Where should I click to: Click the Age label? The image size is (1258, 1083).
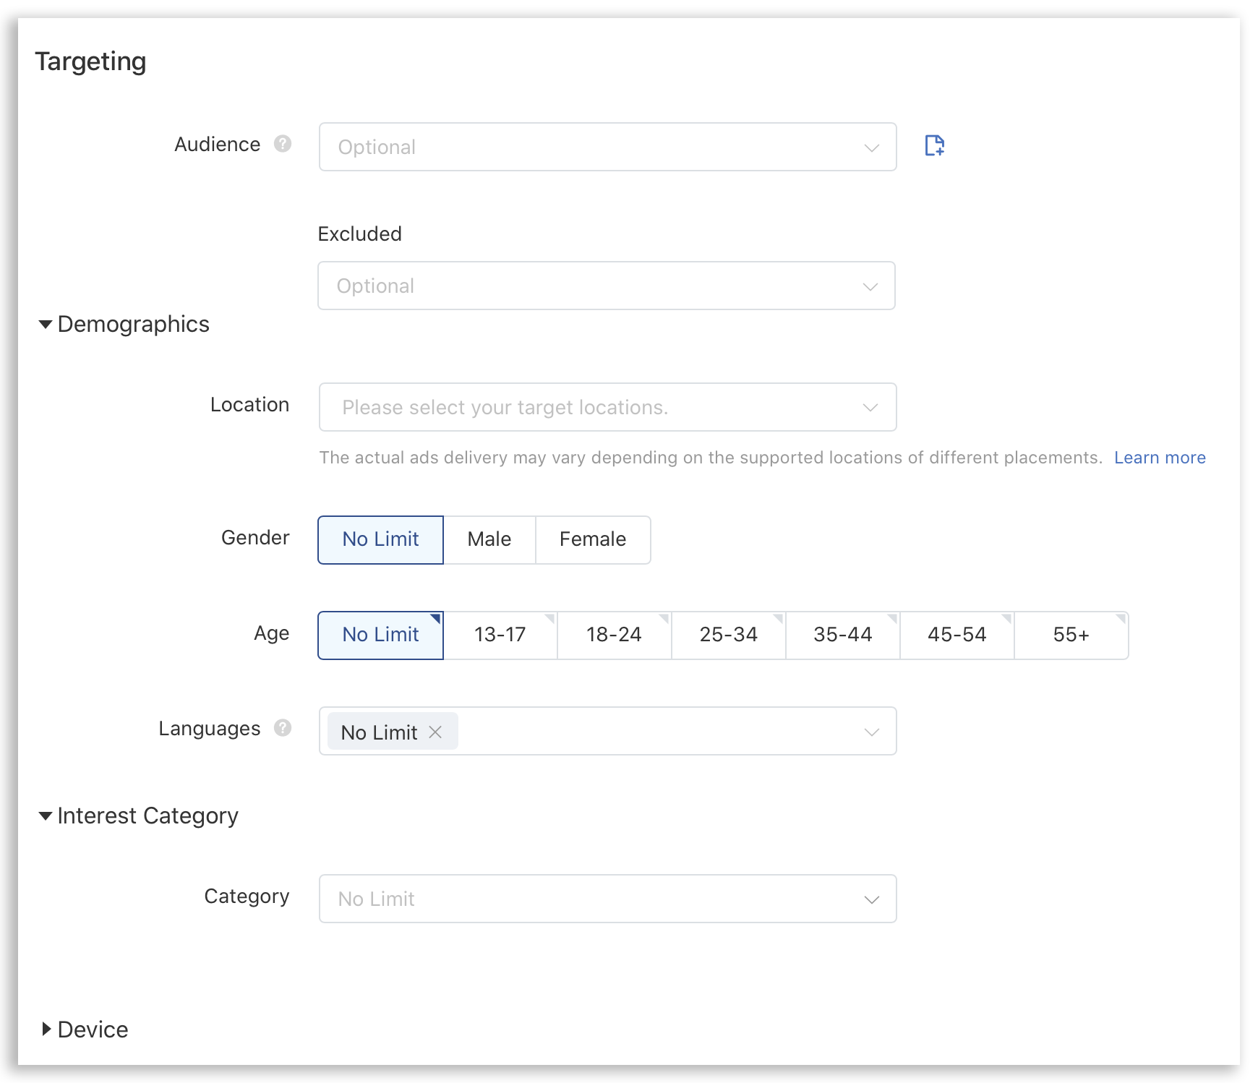272,633
